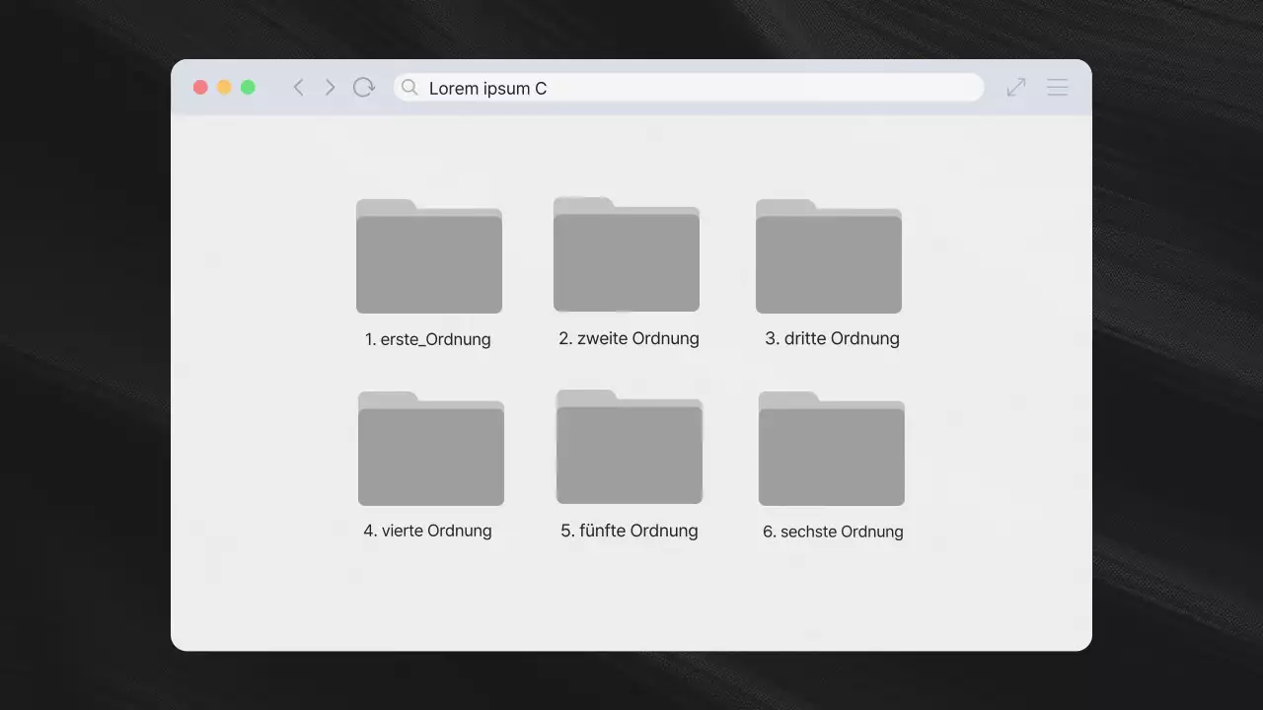The height and width of the screenshot is (710, 1263).
Task: Open the folder "6. sechste Ordnung"
Action: pos(832,449)
